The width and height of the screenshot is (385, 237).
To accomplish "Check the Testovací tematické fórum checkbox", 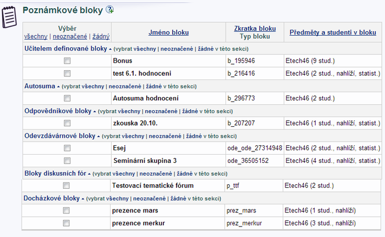I will [x=66, y=185].
